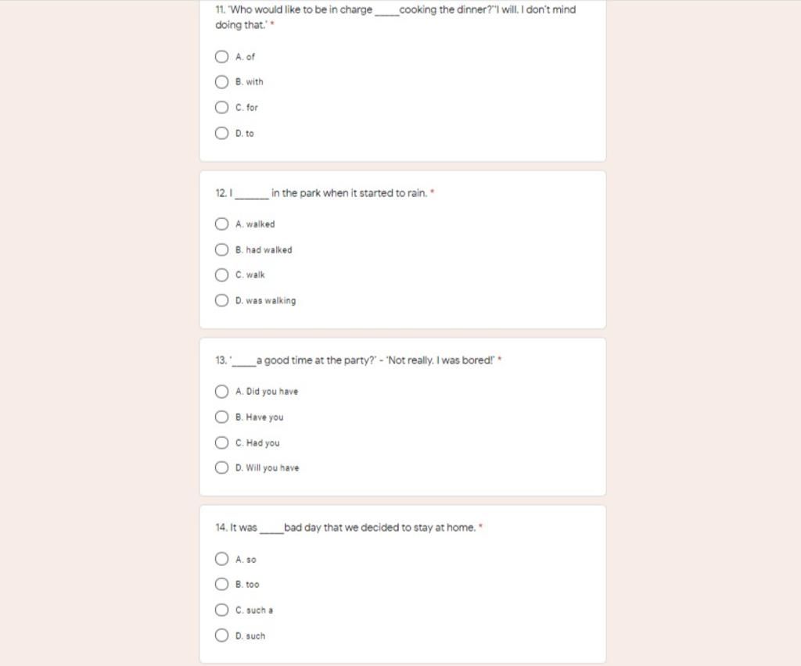This screenshot has height=666, width=801.
Task: Select option 'A. of' for question 11
Action: click(222, 57)
